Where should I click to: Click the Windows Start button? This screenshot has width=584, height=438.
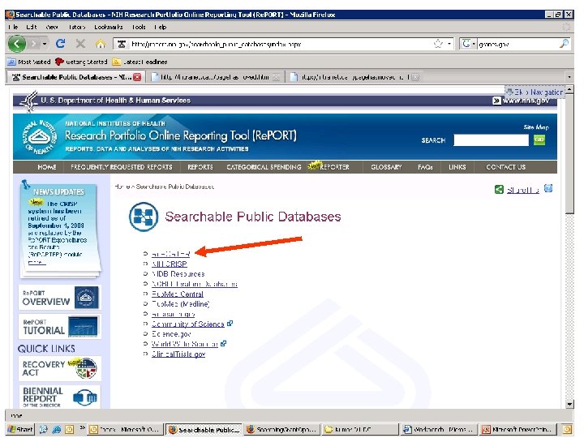coord(20,429)
